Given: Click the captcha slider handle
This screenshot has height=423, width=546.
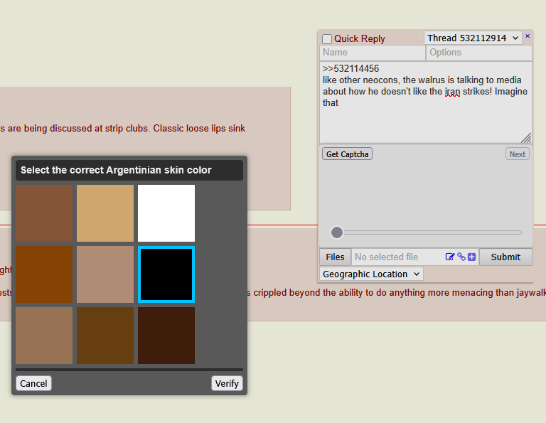Looking at the screenshot, I should tap(337, 232).
